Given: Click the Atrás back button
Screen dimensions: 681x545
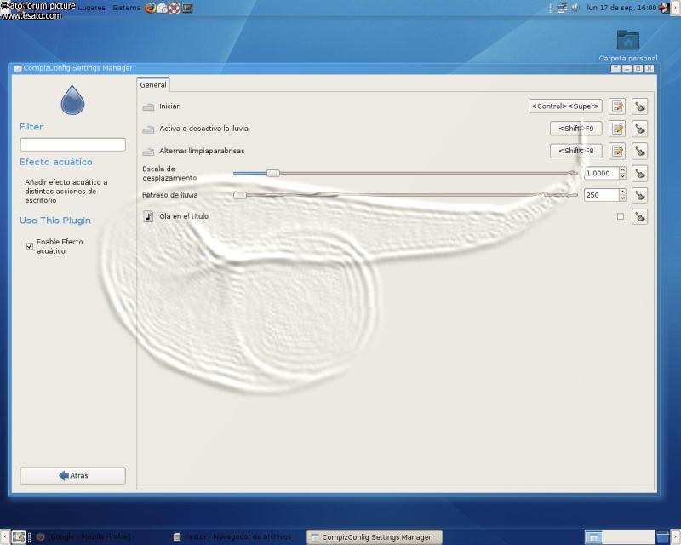Looking at the screenshot, I should coord(72,475).
